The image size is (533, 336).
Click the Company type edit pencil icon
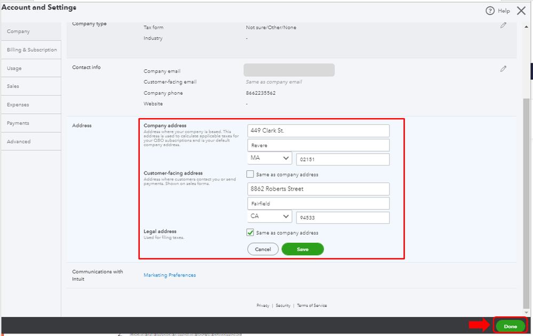(503, 26)
